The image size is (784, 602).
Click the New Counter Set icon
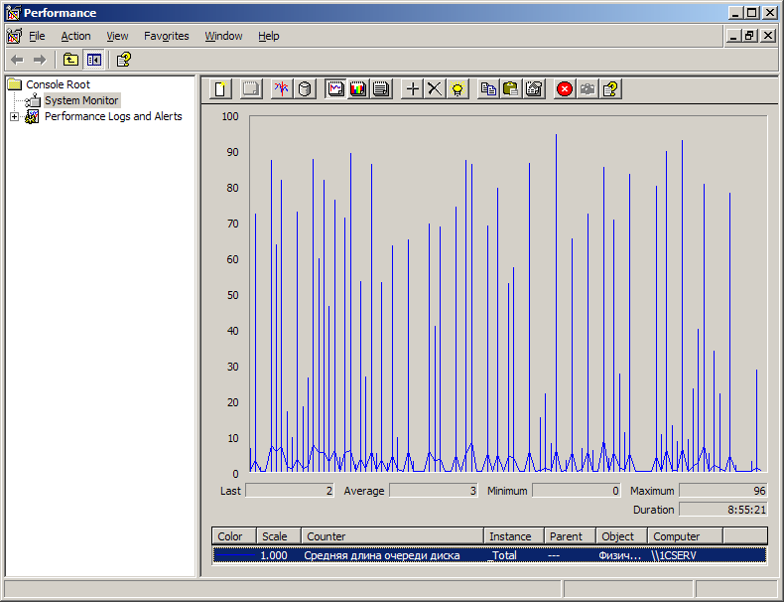221,88
